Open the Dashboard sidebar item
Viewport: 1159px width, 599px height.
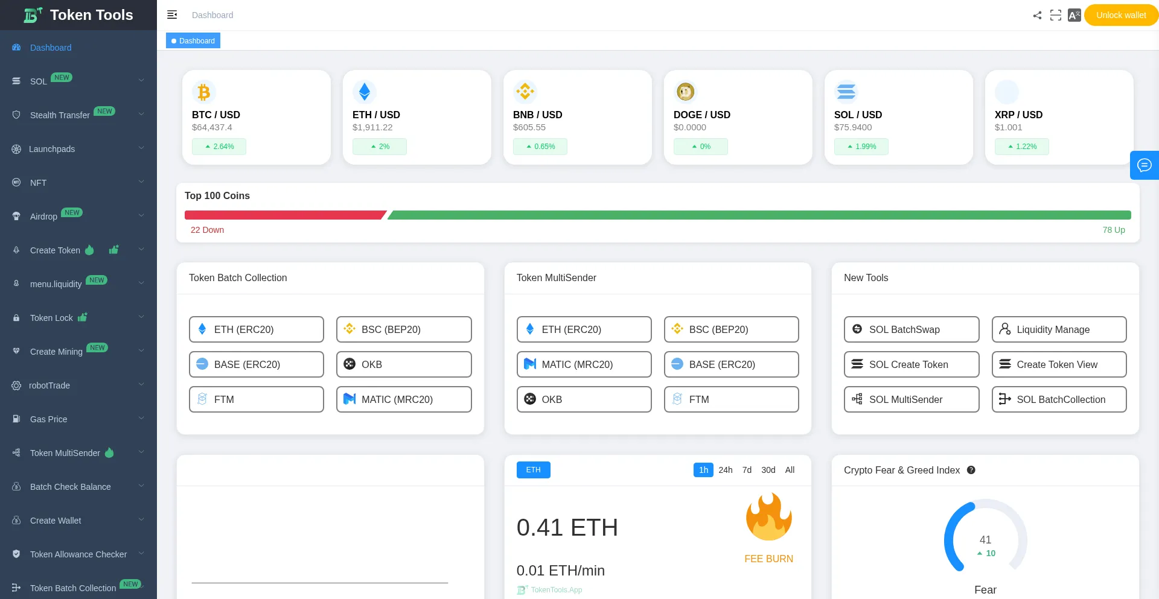pyautogui.click(x=78, y=47)
